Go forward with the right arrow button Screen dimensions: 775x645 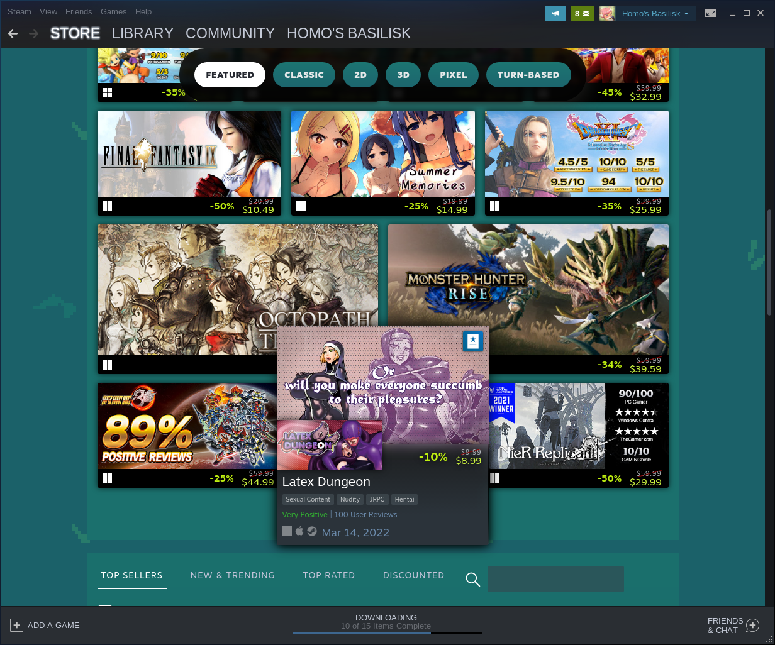tap(34, 33)
